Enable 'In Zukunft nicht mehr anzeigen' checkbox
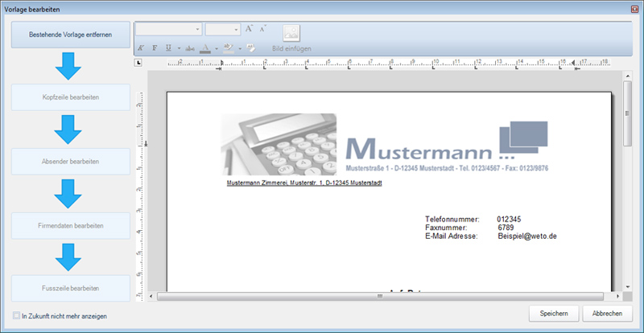The image size is (644, 333). 17,316
